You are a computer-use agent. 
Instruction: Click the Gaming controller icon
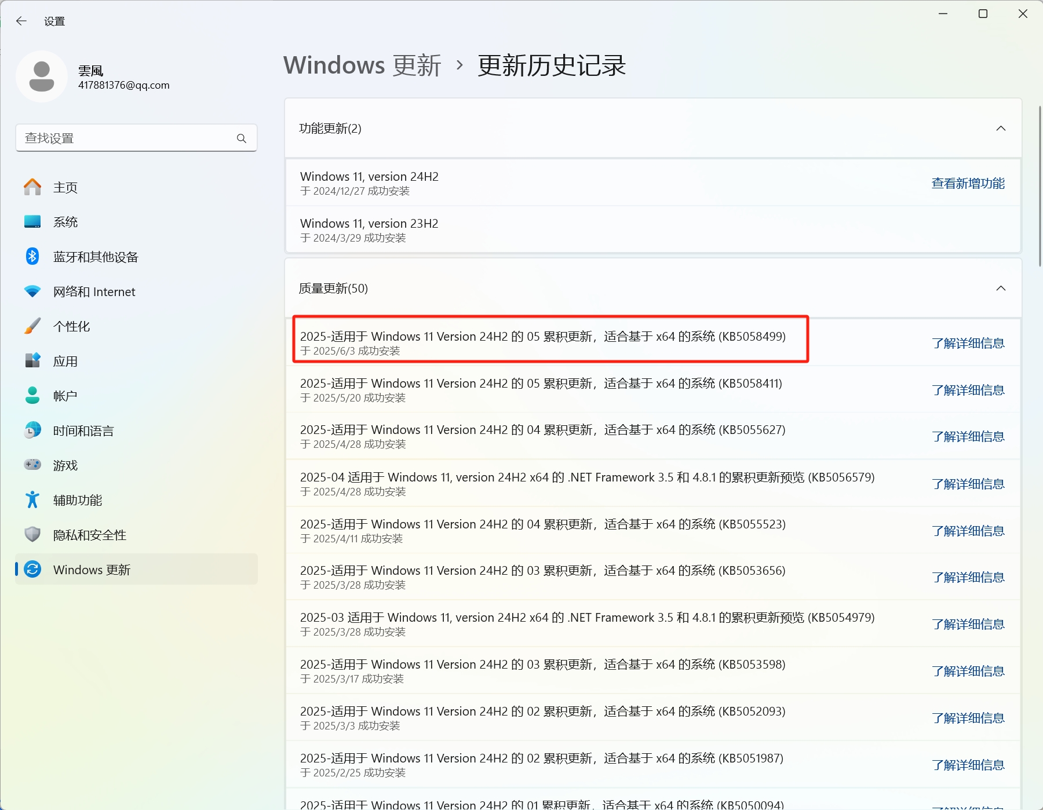(32, 465)
